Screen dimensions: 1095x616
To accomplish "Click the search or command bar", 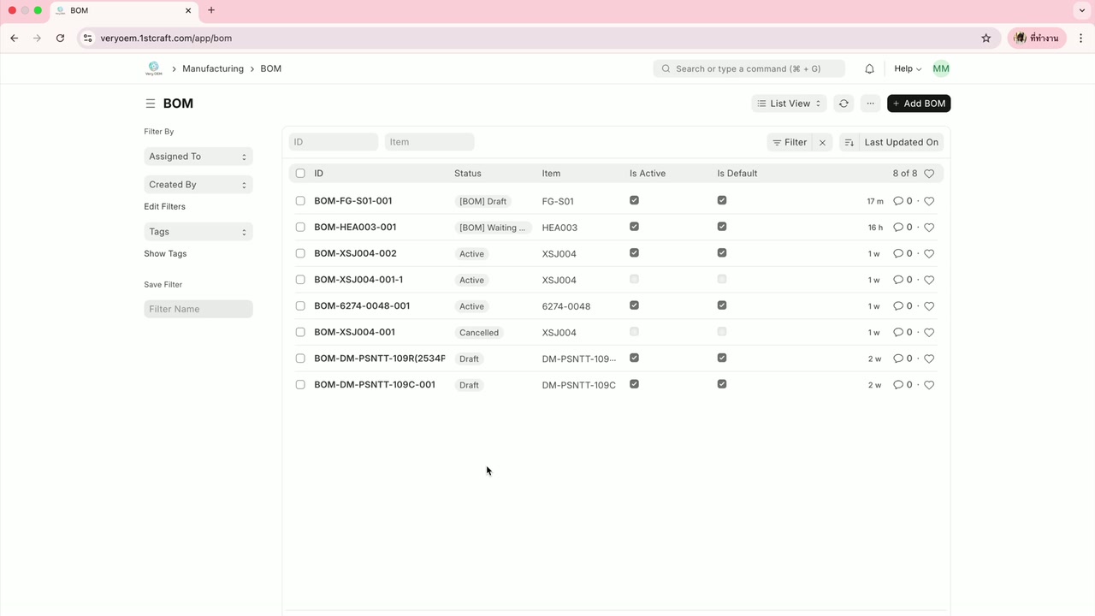I will [x=749, y=68].
